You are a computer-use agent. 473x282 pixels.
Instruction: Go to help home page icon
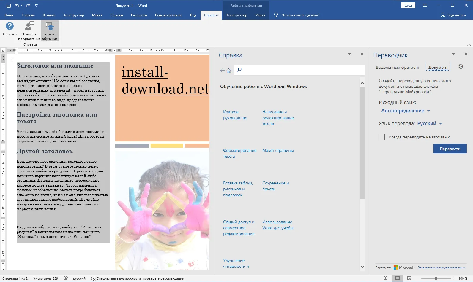pos(229,71)
